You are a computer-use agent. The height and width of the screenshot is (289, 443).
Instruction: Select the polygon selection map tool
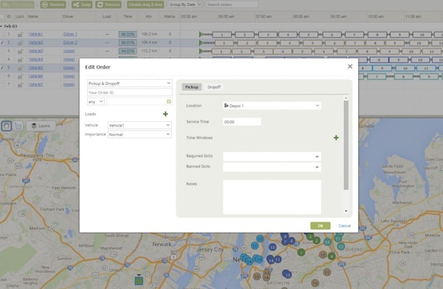(18, 126)
